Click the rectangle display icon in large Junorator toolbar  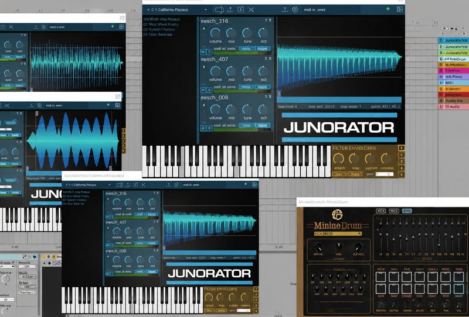pos(219,9)
